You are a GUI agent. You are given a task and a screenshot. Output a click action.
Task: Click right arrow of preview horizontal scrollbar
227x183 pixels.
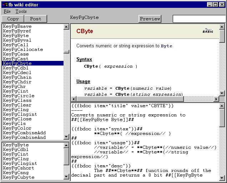pyautogui.click(x=216, y=99)
